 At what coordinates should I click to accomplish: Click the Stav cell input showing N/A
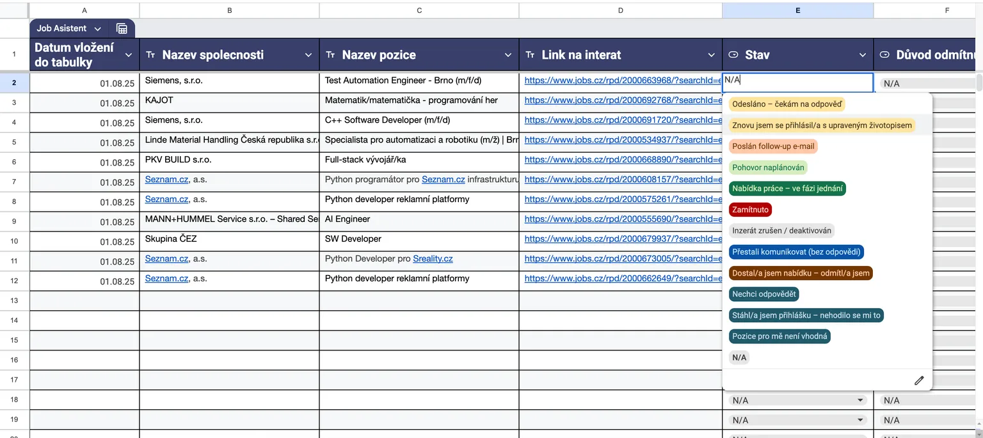pyautogui.click(x=797, y=82)
